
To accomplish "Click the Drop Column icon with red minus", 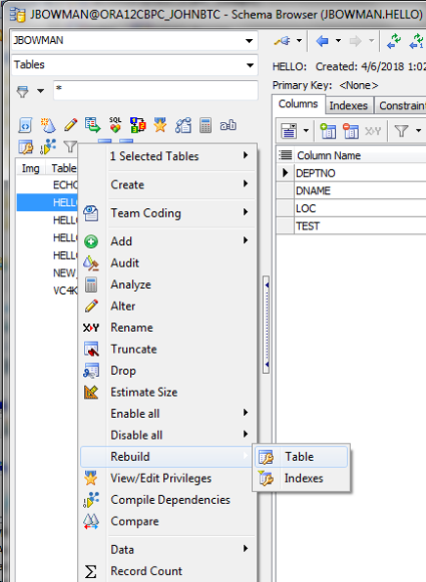I will 351,131.
